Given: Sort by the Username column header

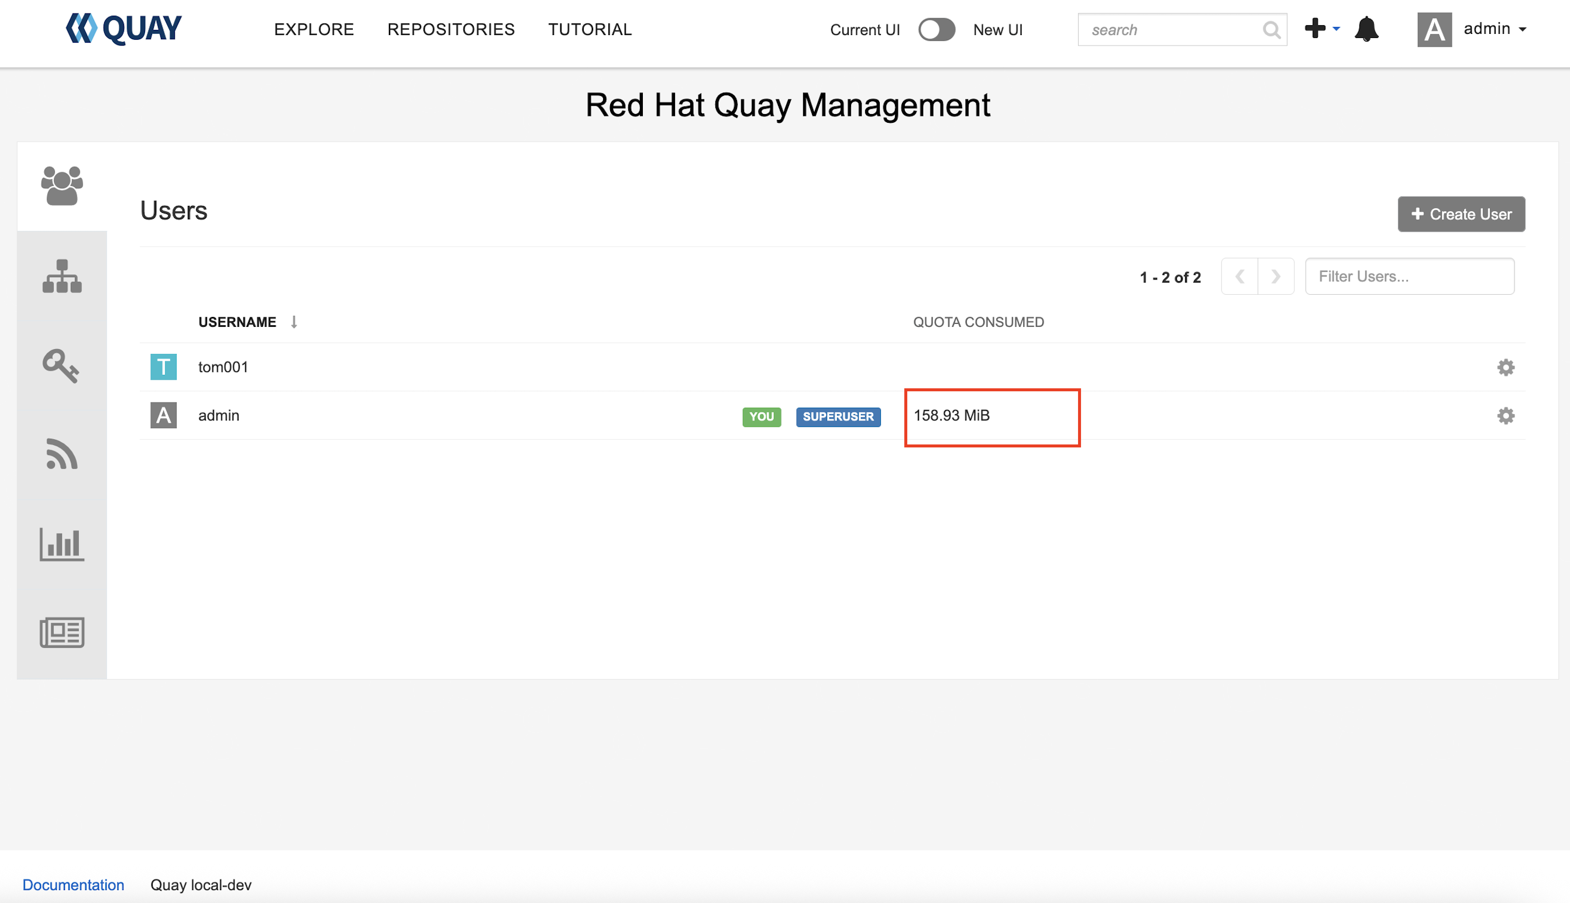Looking at the screenshot, I should pyautogui.click(x=237, y=322).
